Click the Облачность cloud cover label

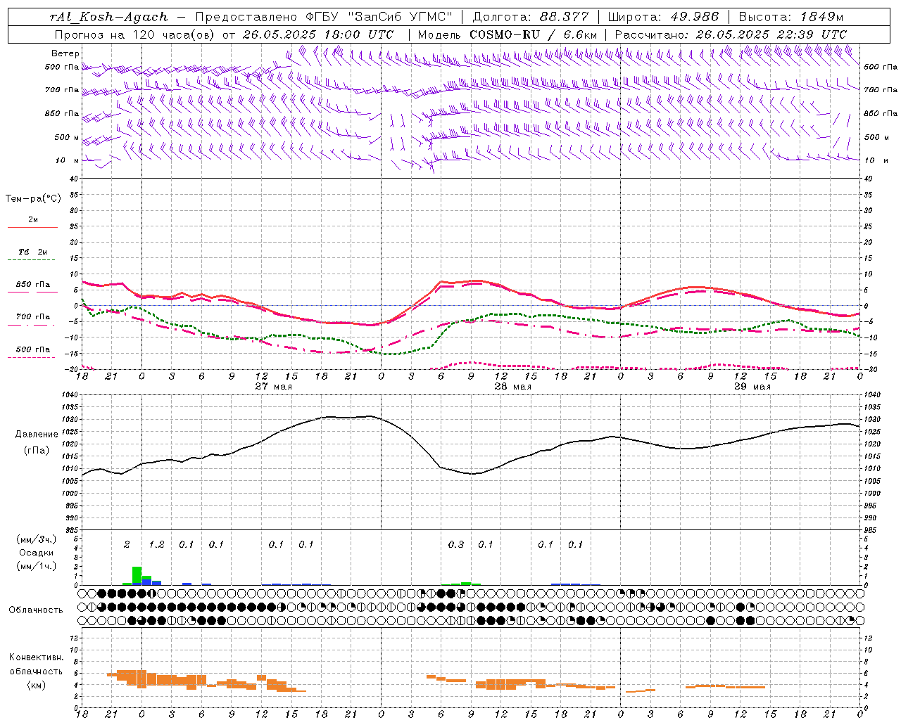point(36,610)
